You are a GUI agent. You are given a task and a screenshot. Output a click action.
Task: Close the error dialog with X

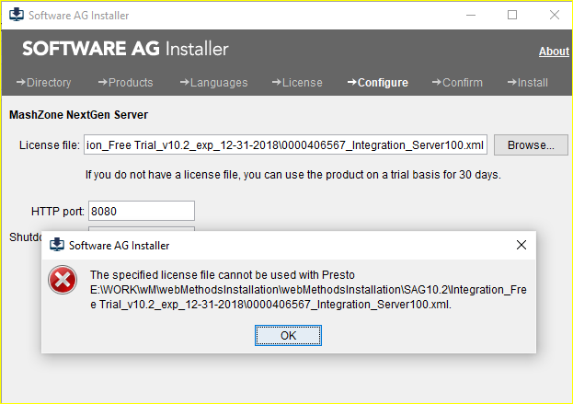[521, 245]
